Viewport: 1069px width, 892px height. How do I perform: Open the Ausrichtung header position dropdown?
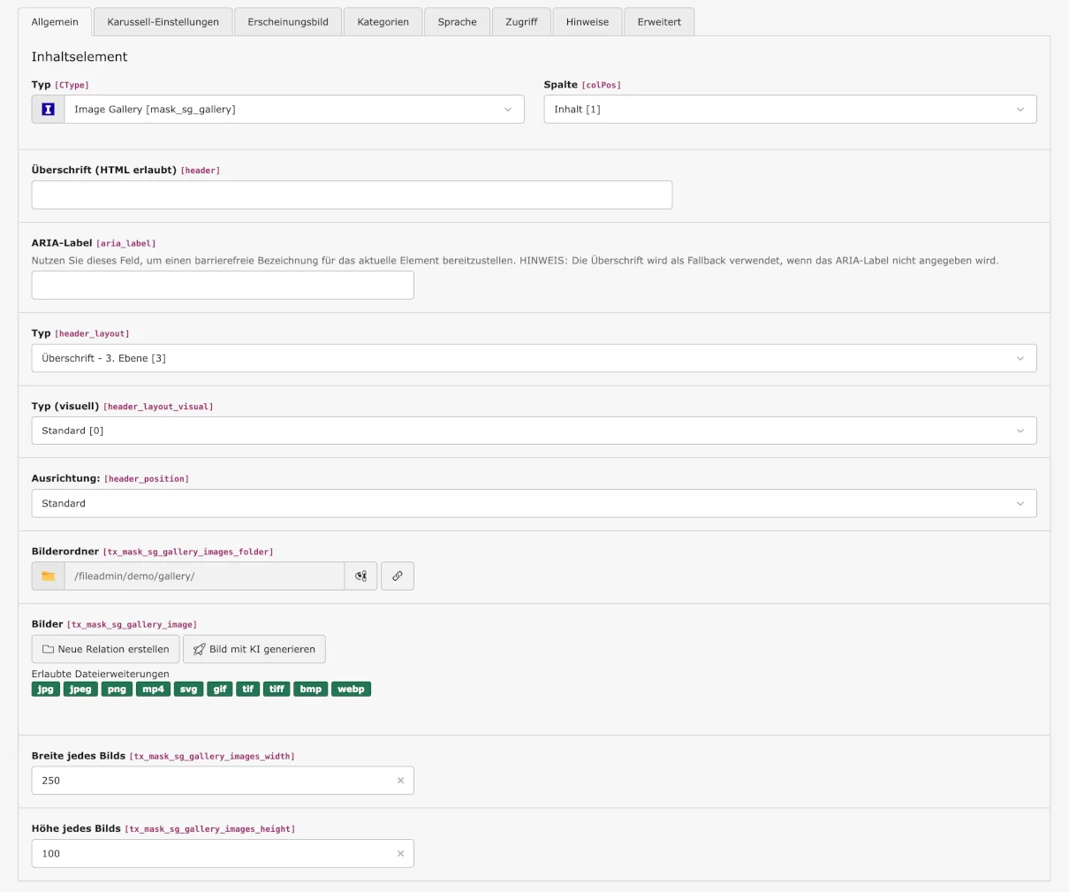point(533,504)
